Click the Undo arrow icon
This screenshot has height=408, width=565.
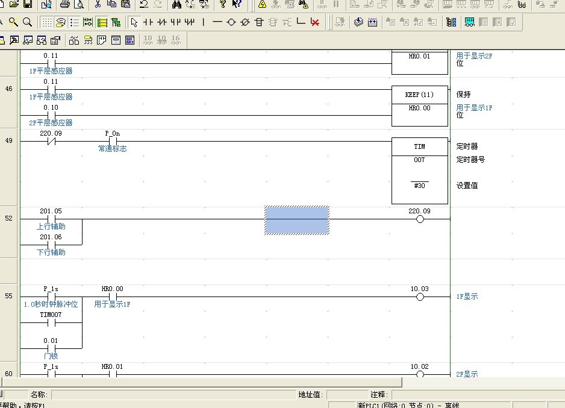click(x=143, y=4)
